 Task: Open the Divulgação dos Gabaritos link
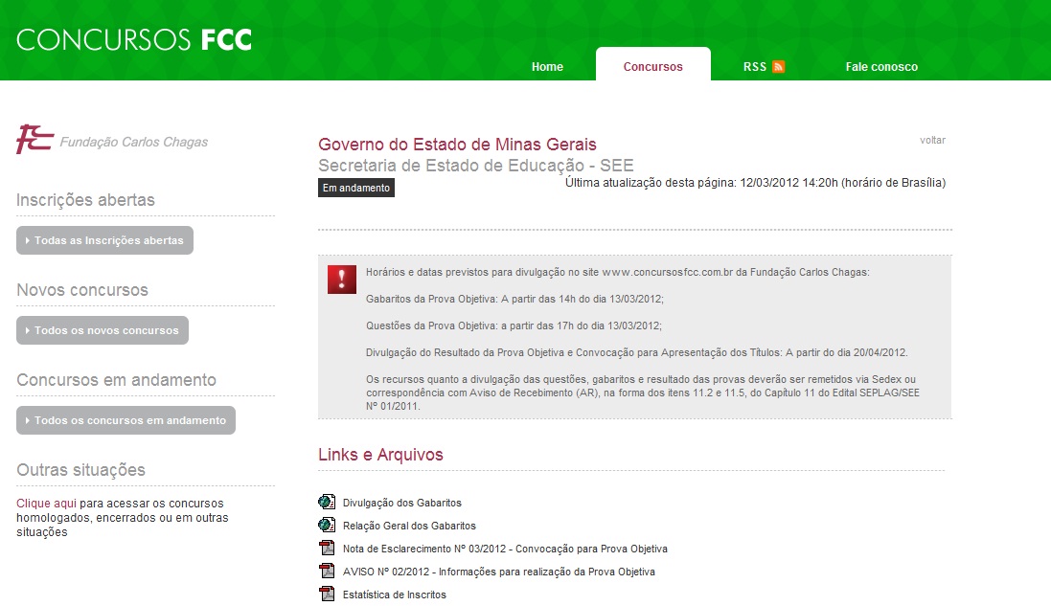coord(402,501)
